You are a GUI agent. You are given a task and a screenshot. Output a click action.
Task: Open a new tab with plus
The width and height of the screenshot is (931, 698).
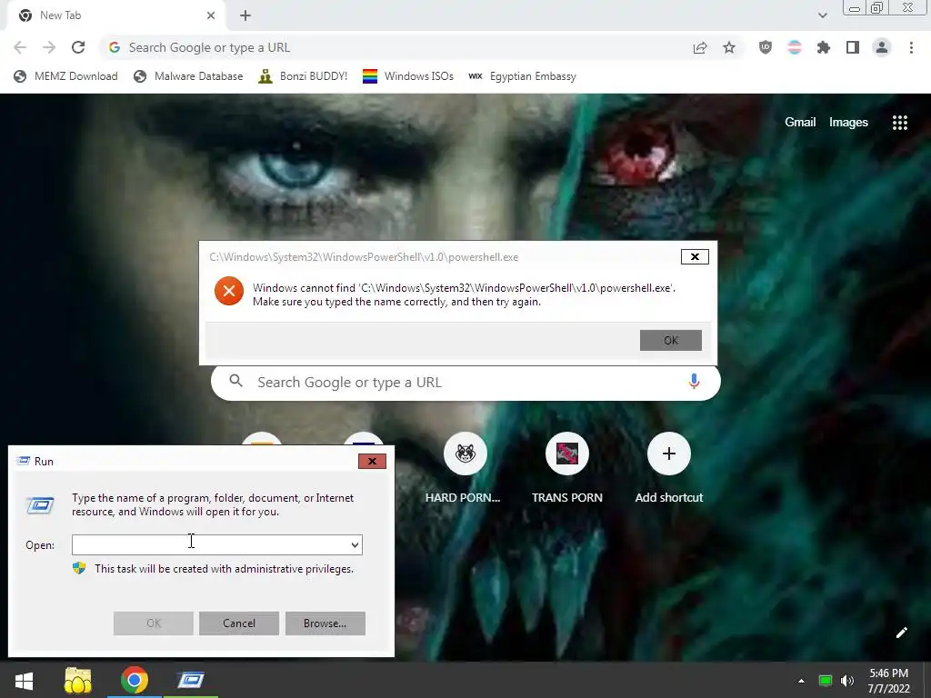[x=245, y=15]
